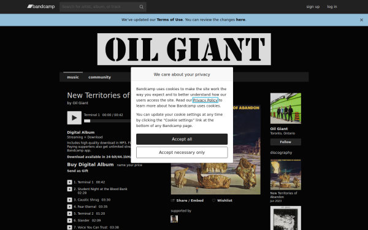This screenshot has width=368, height=230.
Task: Click Accept necessary only button
Action: click(182, 153)
